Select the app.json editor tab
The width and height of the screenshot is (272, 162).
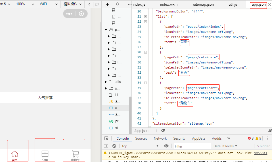coord(258,5)
